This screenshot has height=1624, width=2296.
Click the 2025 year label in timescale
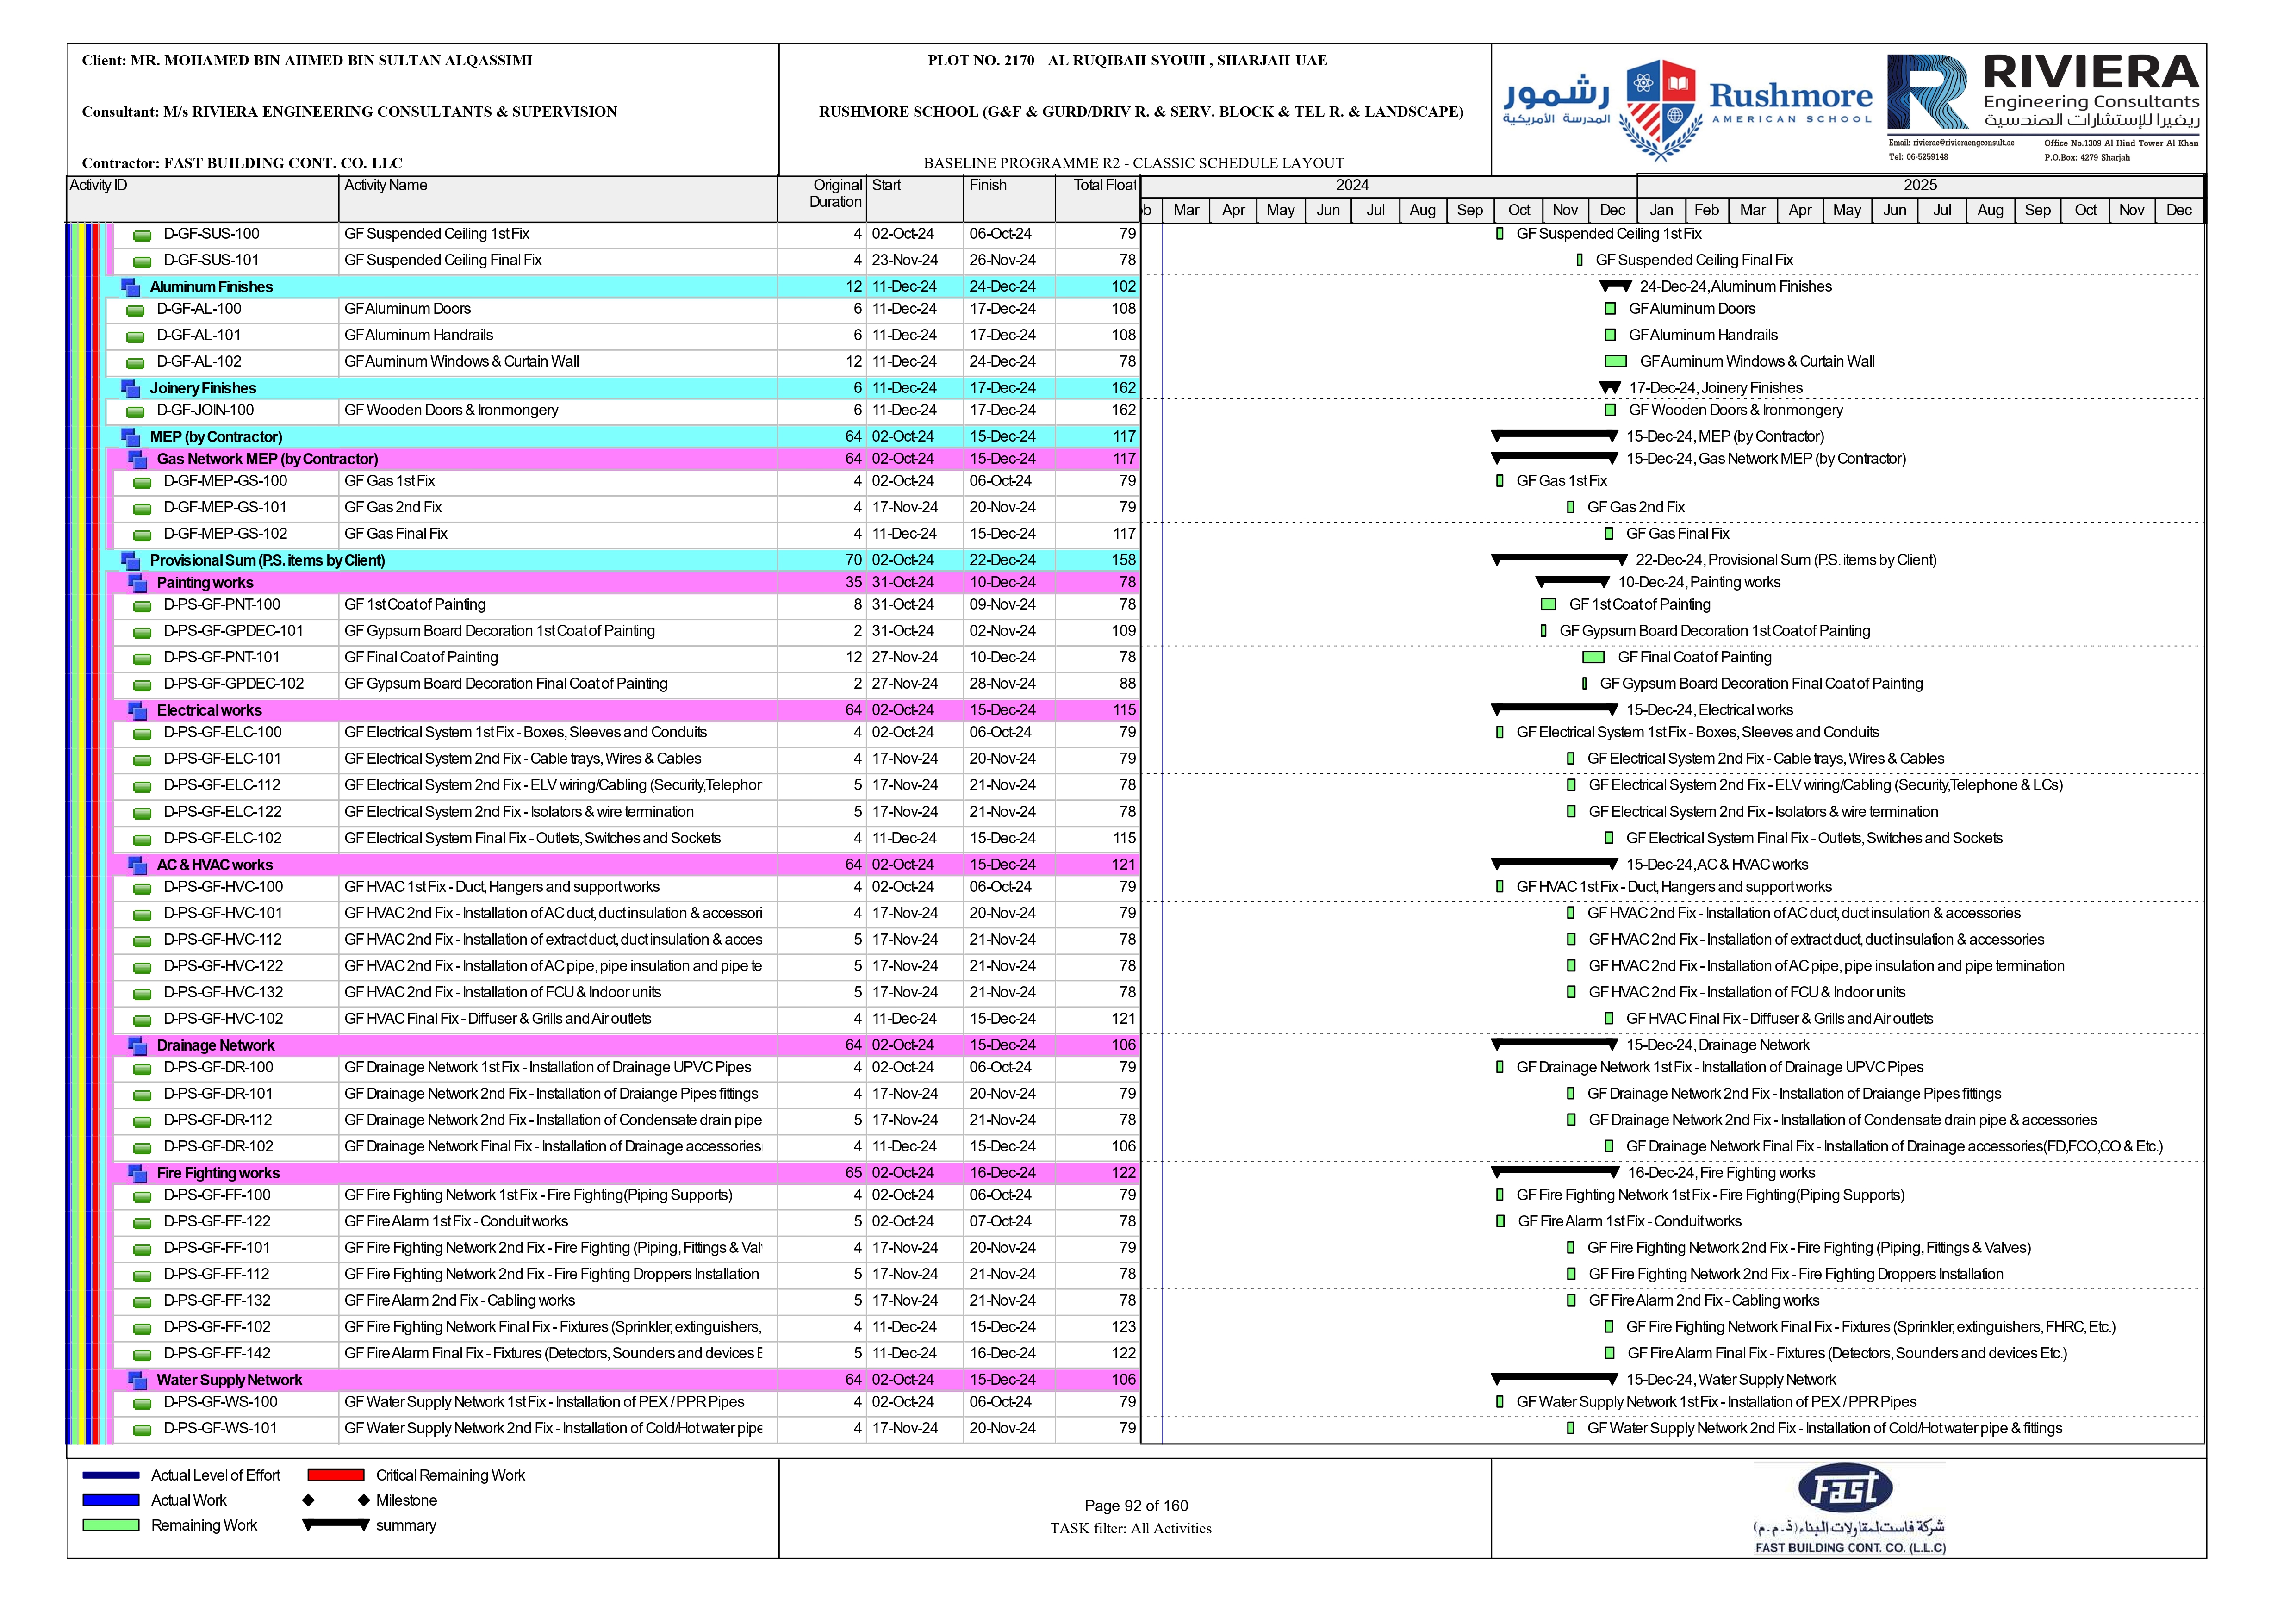pyautogui.click(x=1920, y=185)
